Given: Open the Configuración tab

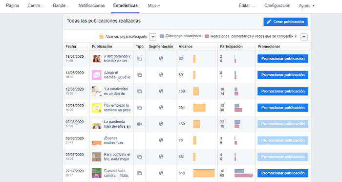Looking at the screenshot, I should coord(277,6).
